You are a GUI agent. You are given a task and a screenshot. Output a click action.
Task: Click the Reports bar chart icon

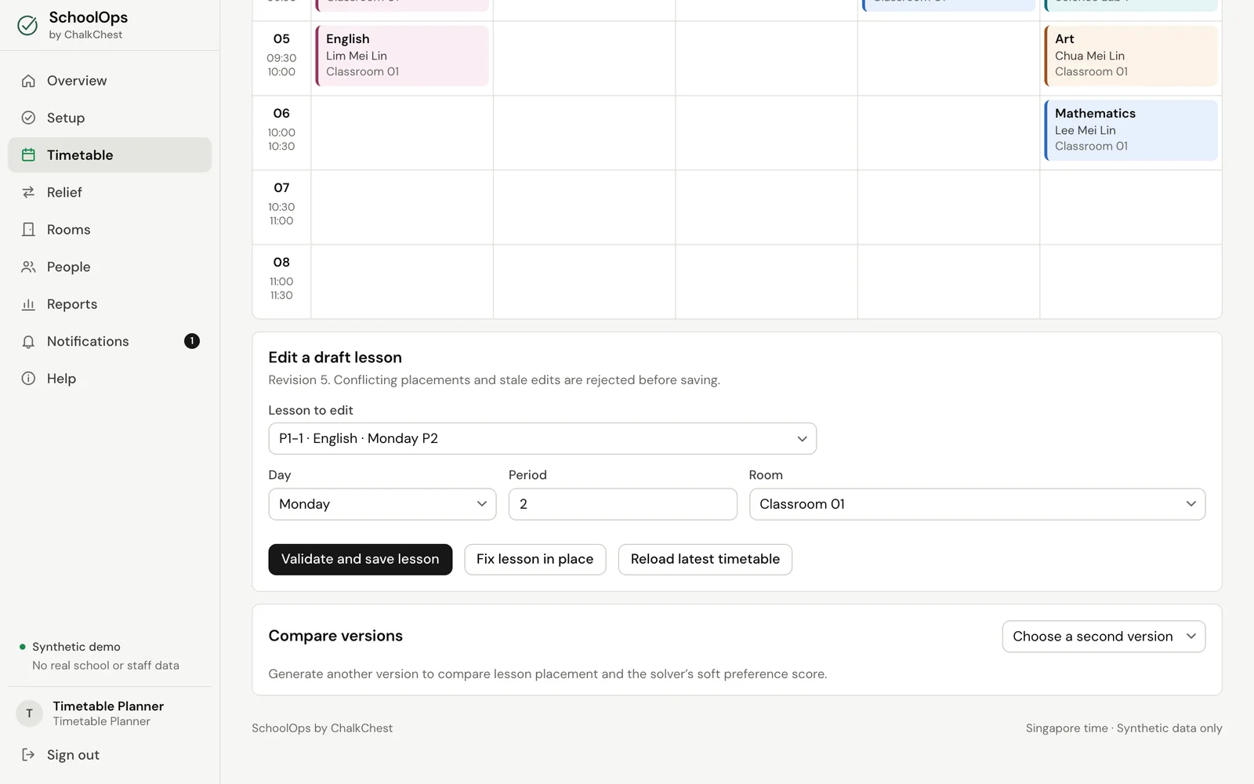click(28, 304)
